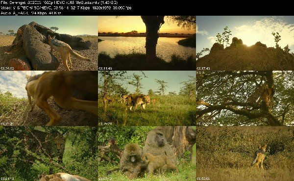The width and height of the screenshot is (294, 181).
Task: Click timestamp on sunset lake thumbnail
Action: 105,69
